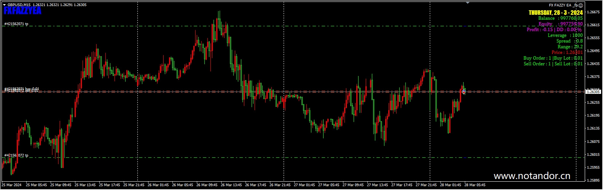This screenshot has height=190, width=603.
Task: Click the '27 Mar 17:45' time axis label
Action: pos(402,185)
